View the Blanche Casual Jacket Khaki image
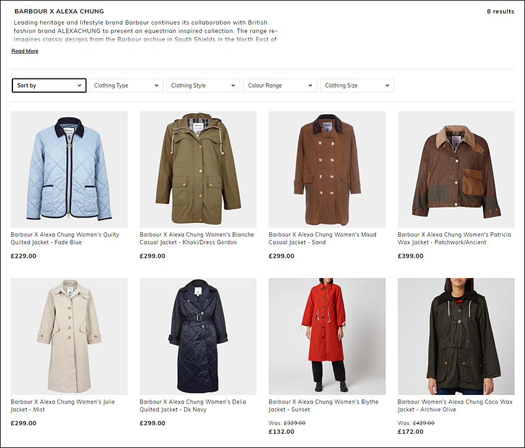 click(x=198, y=169)
